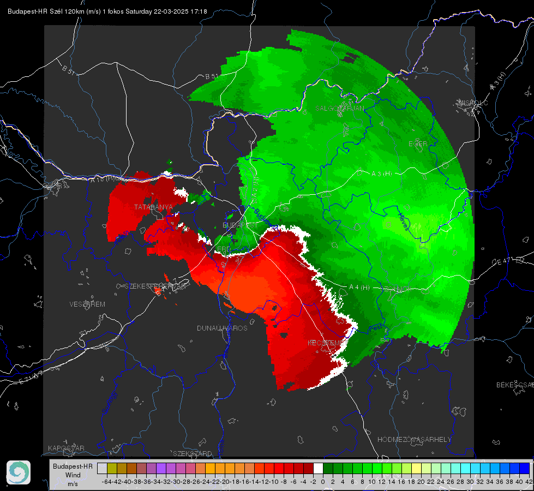Screen dimensions: 534x491
Task: Select the TATABANYA city label
Action: coord(153,207)
